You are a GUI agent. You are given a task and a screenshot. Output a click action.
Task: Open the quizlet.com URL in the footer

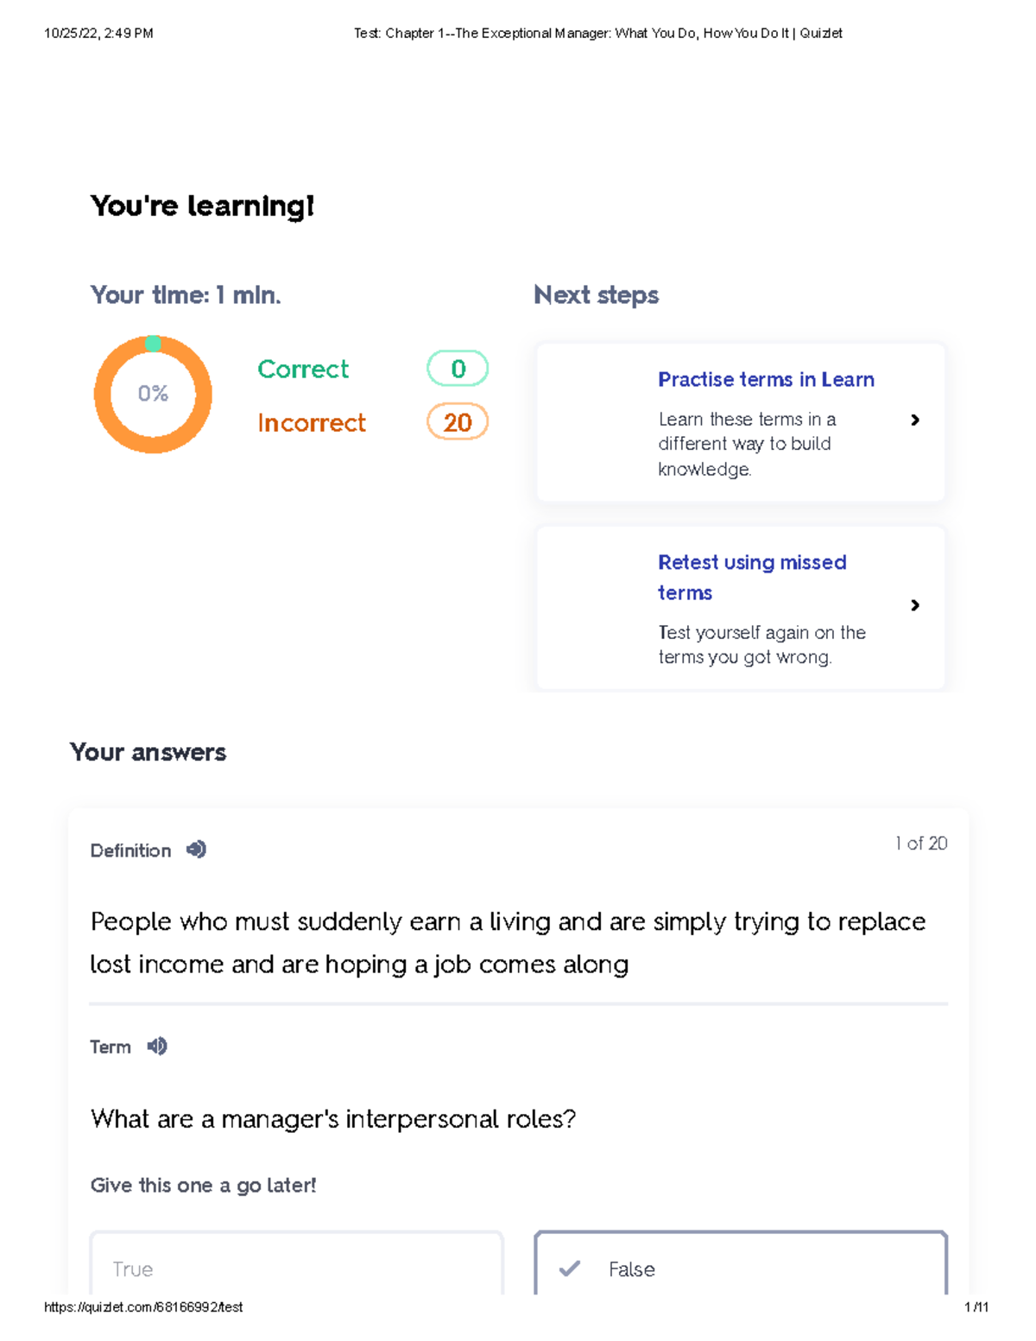click(143, 1307)
